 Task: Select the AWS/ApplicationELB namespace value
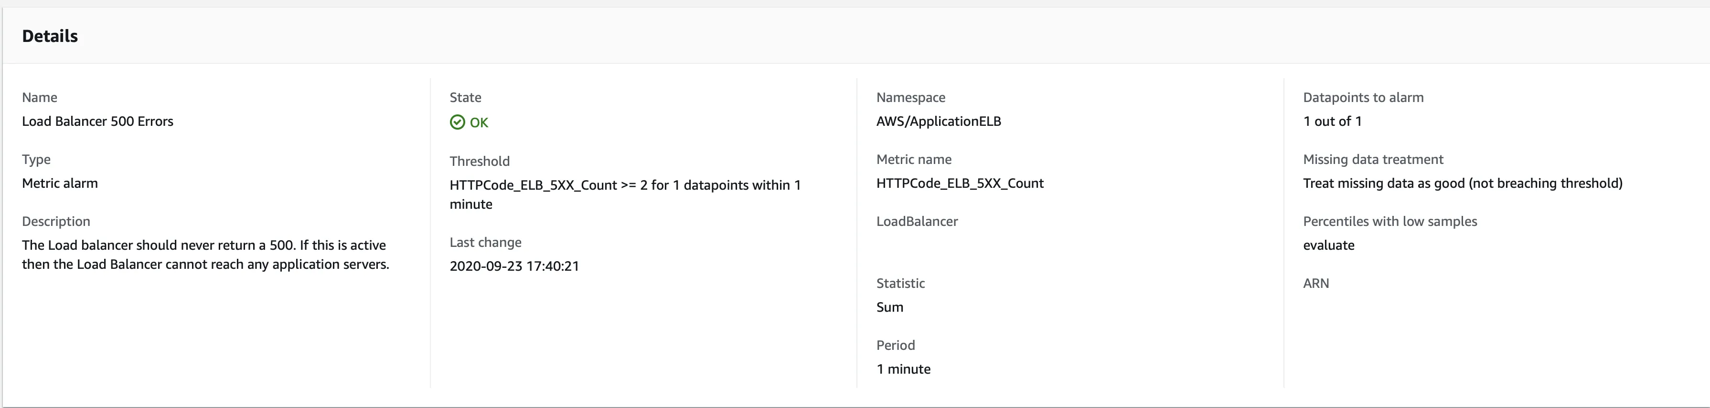(938, 121)
